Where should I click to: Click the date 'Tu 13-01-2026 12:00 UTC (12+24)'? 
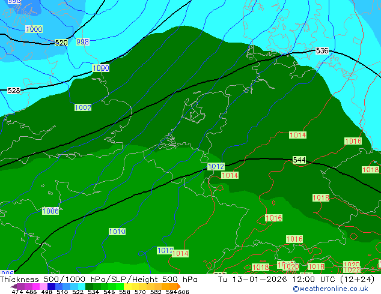[296, 280]
